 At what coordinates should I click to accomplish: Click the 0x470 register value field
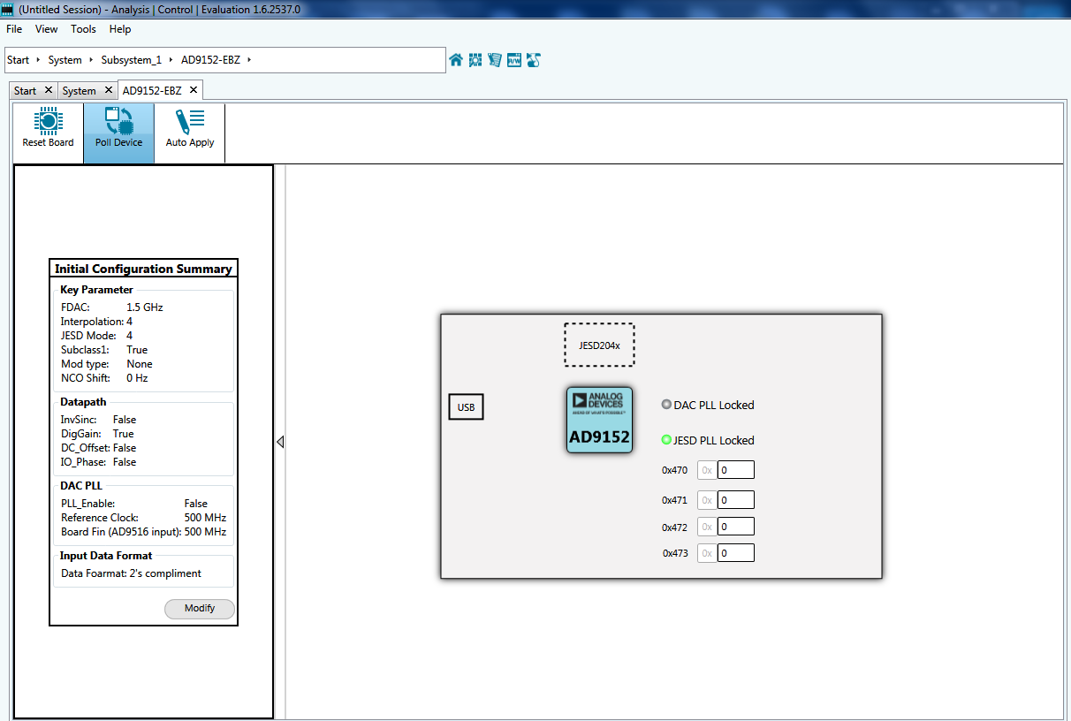pos(735,470)
